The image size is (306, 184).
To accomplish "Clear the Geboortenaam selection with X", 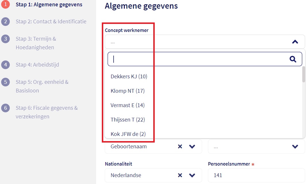I will 180,147.
